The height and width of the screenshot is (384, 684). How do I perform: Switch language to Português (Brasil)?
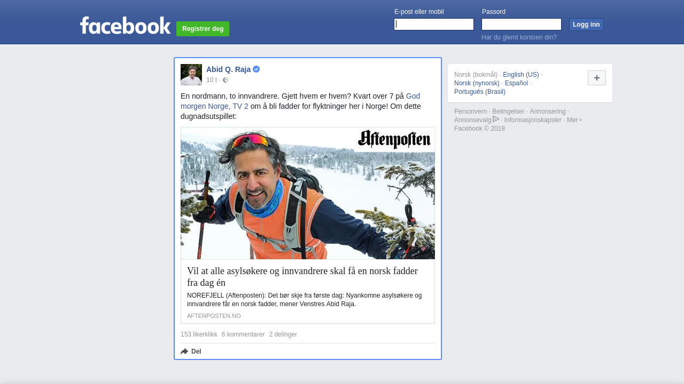tap(480, 92)
